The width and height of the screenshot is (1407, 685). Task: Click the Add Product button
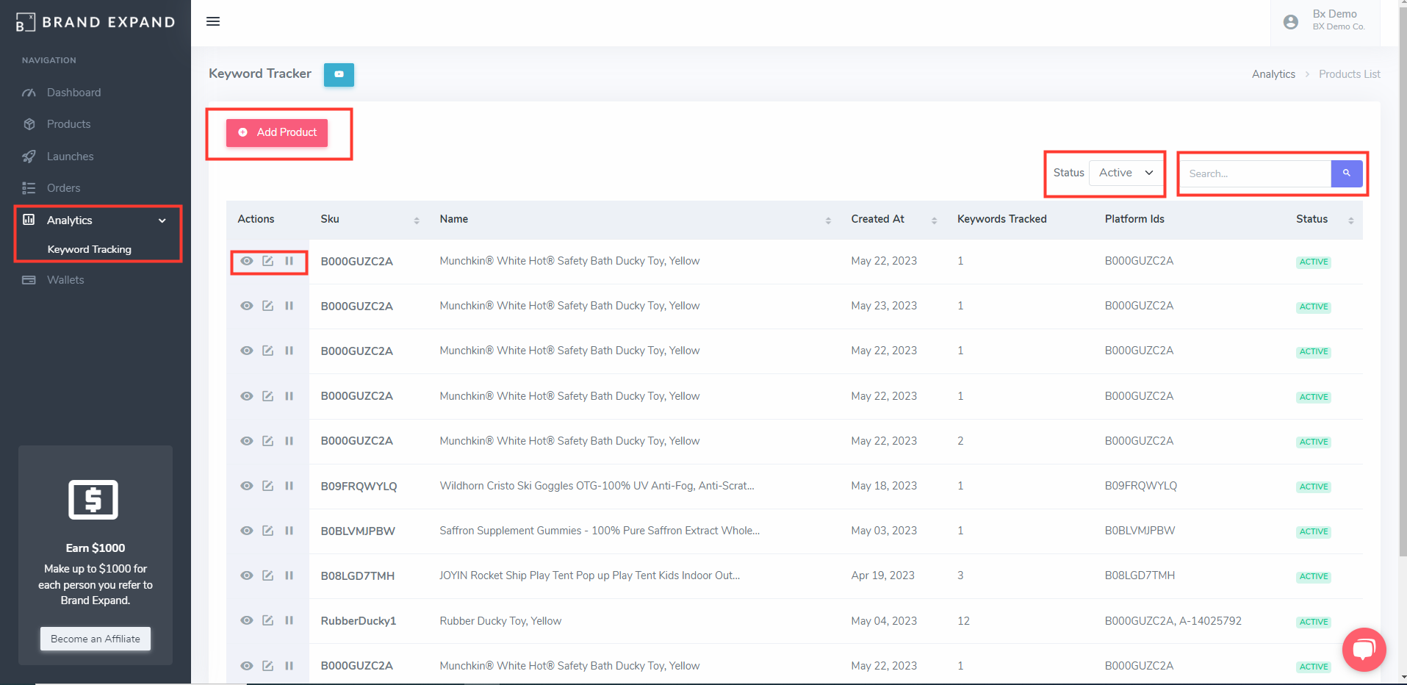click(277, 132)
